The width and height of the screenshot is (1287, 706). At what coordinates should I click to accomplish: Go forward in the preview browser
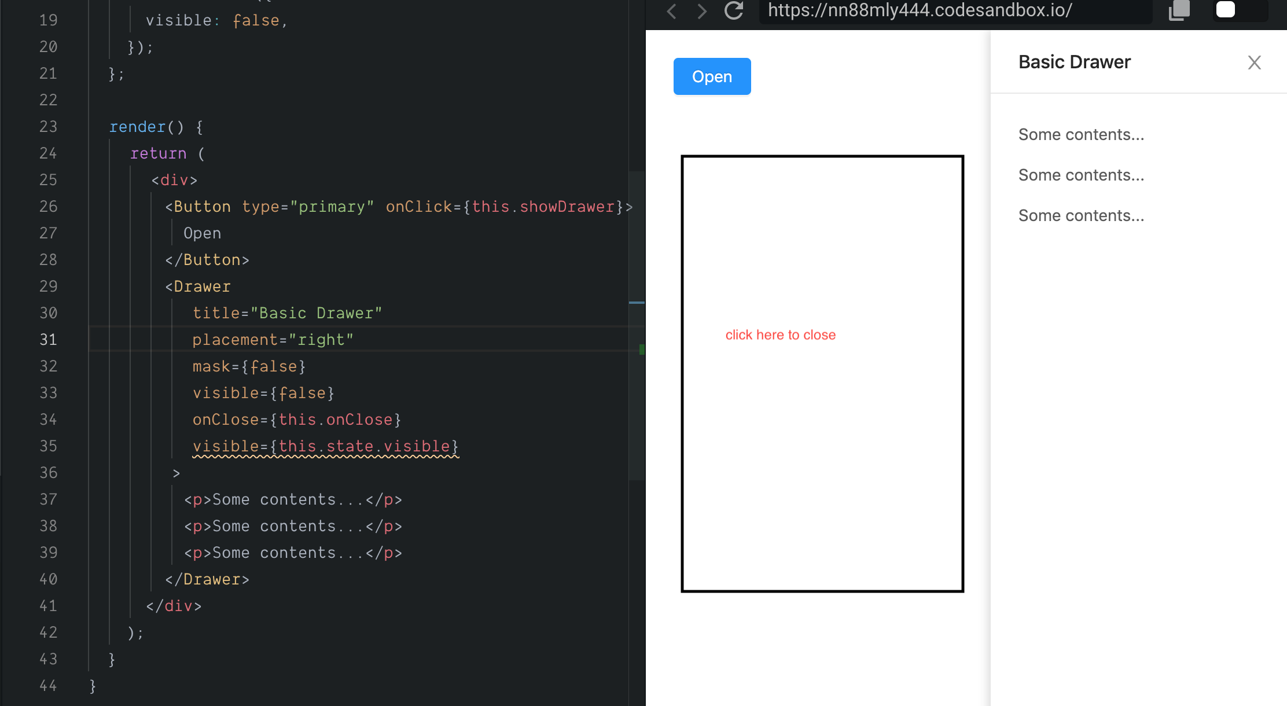(x=702, y=10)
